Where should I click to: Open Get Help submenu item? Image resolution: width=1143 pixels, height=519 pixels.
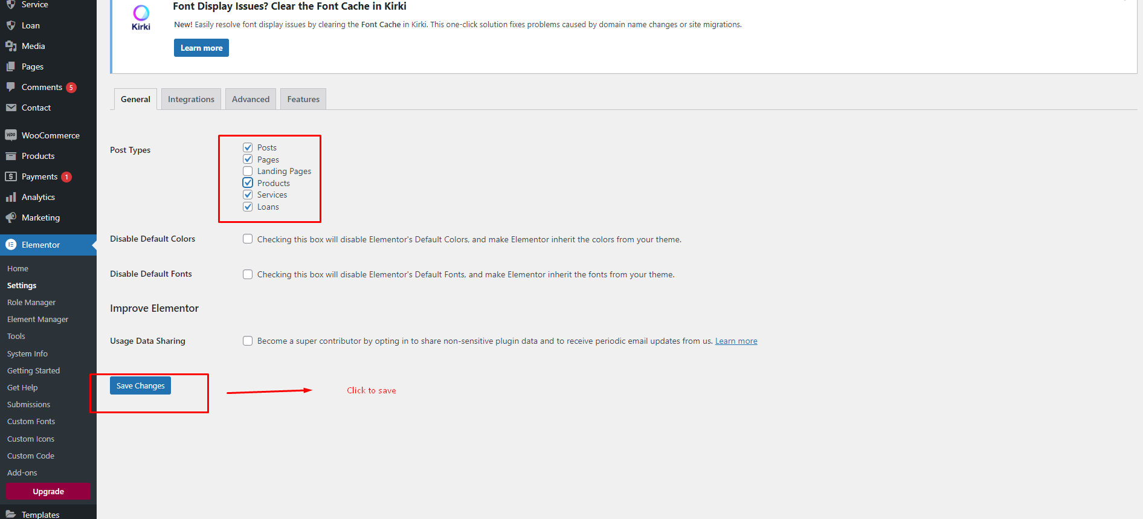(x=22, y=387)
